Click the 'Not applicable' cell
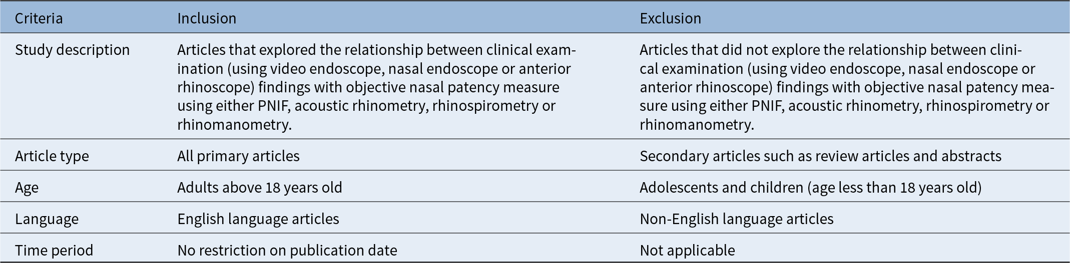This screenshot has width=1070, height=263. 687,250
